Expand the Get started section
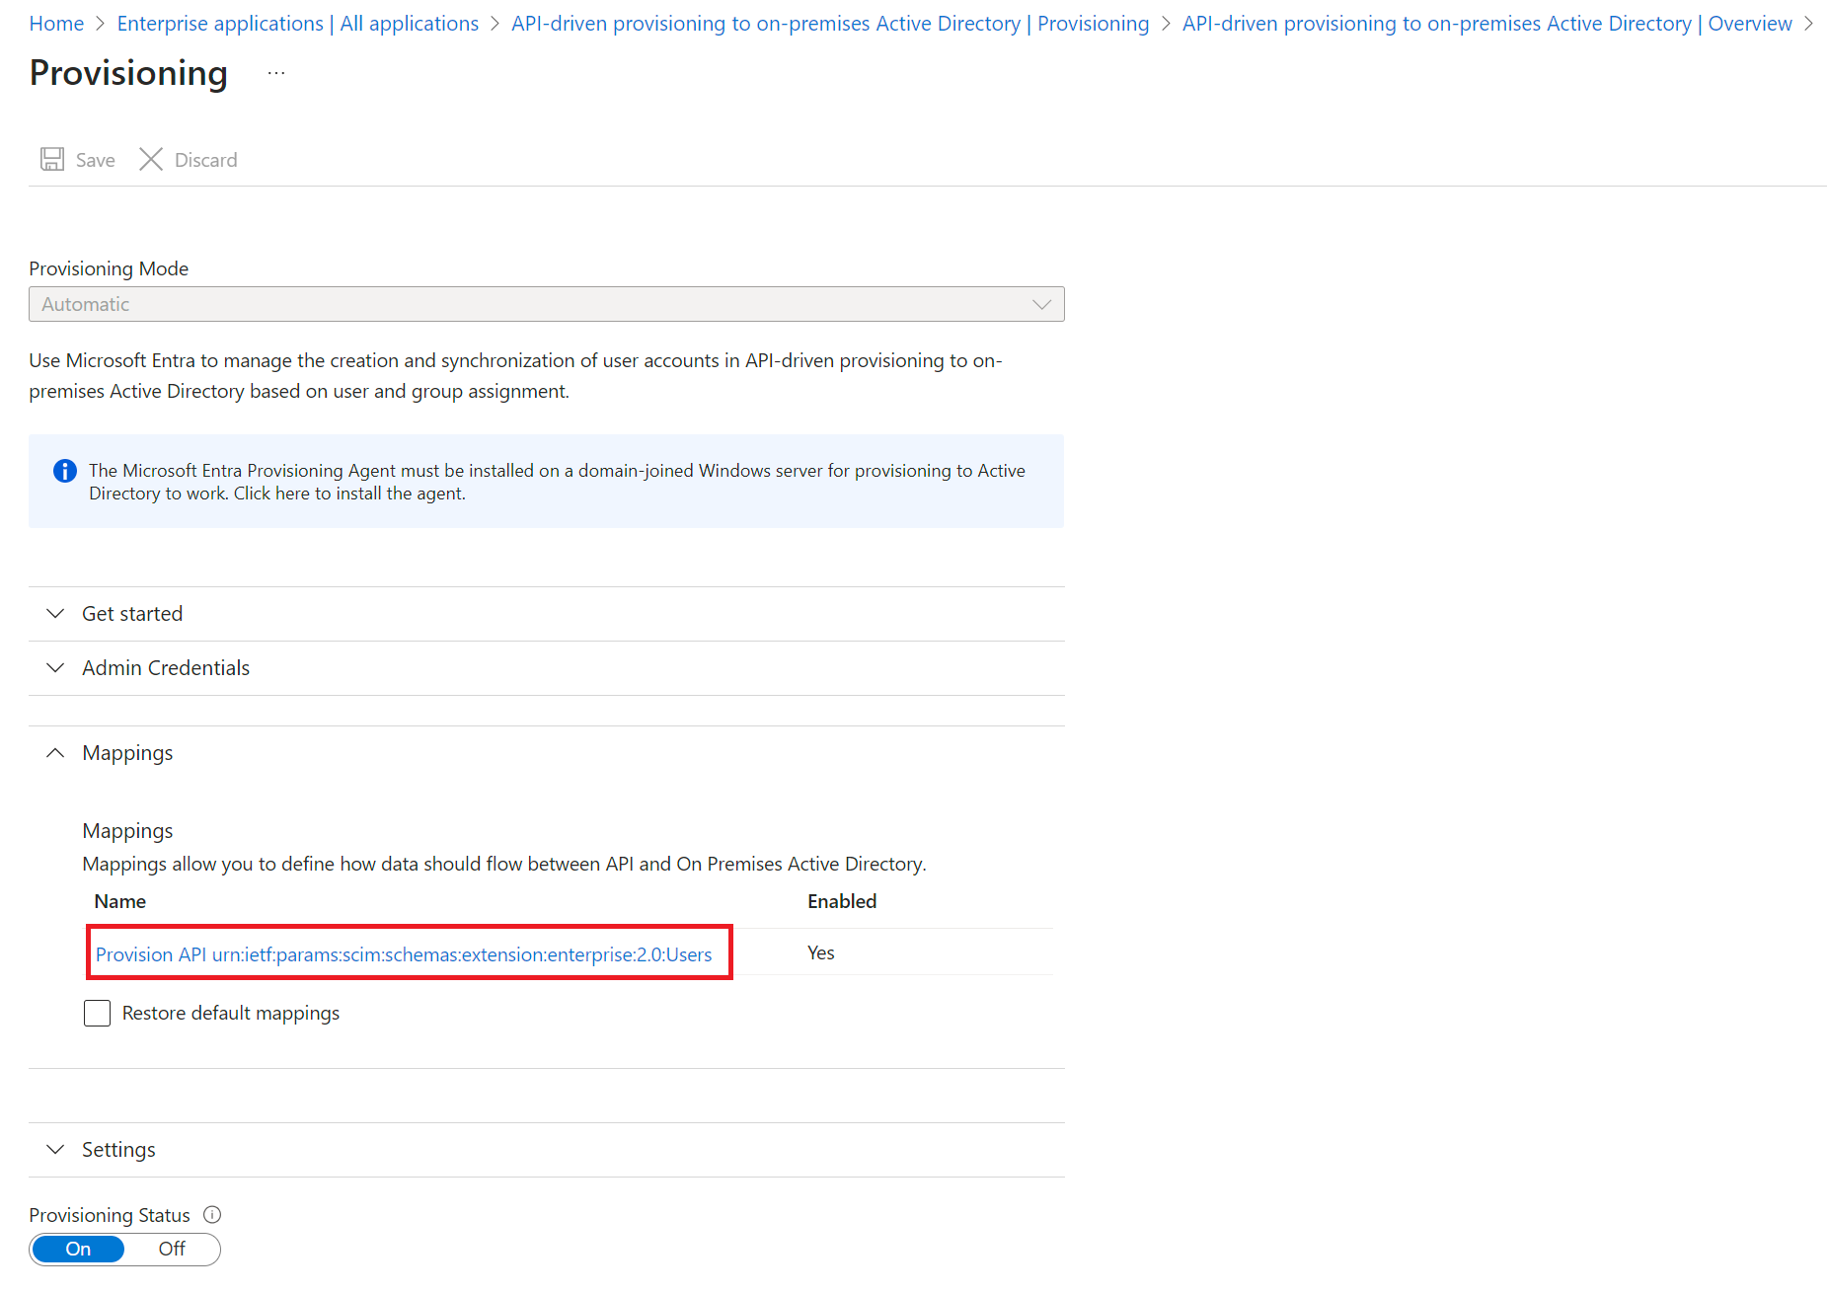 [x=132, y=614]
